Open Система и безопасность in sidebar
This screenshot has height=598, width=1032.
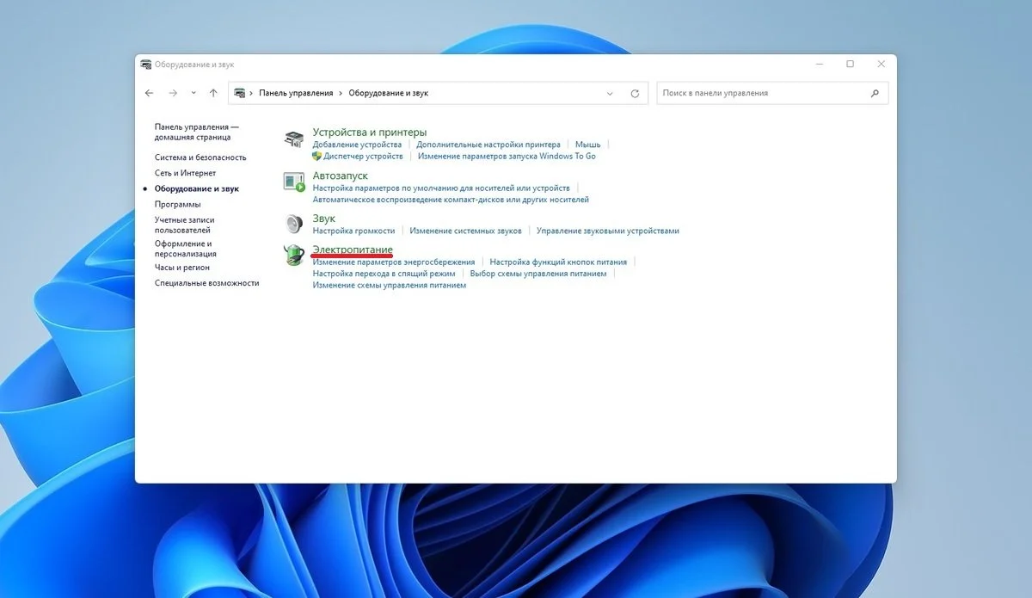(200, 157)
